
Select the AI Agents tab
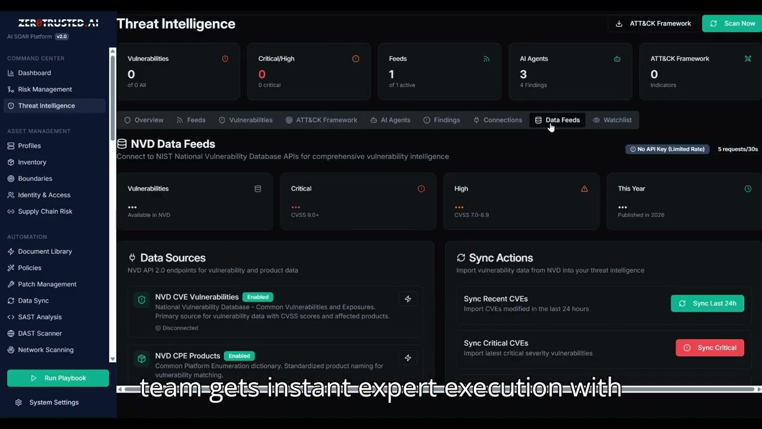click(x=391, y=120)
